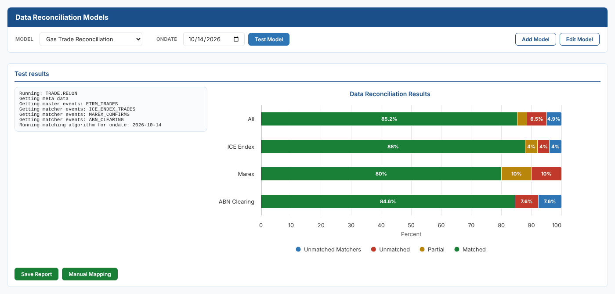Click the log line mentioning ETRM_TRADES
Viewport: 615px width, 294px height.
click(69, 104)
